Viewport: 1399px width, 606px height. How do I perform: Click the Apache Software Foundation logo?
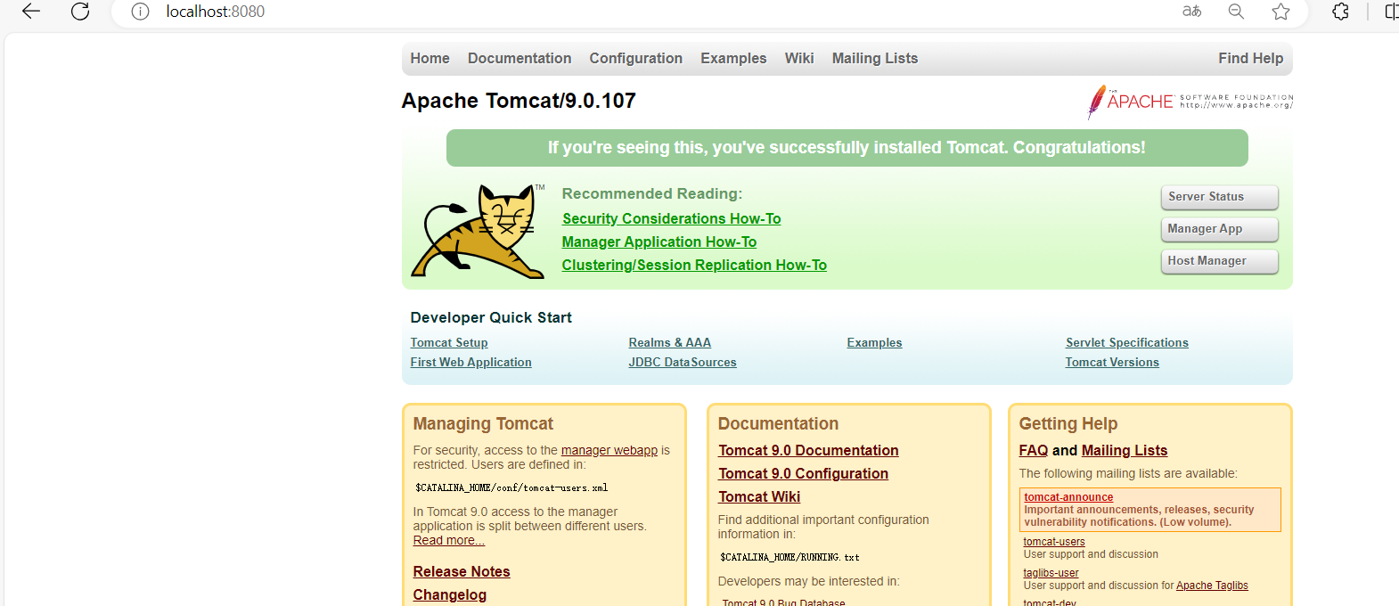tap(1190, 102)
